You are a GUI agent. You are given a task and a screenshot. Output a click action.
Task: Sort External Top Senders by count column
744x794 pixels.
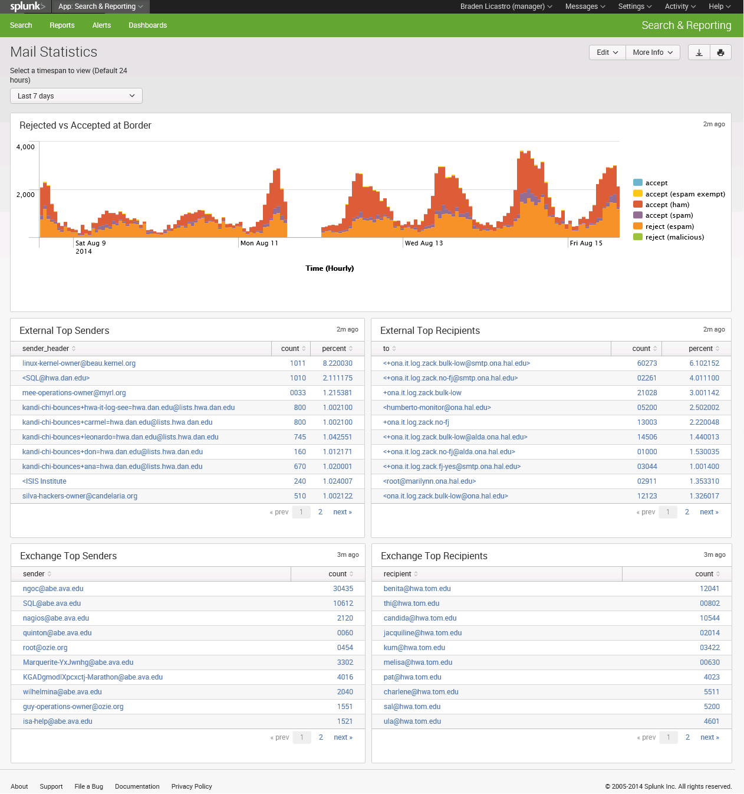pyautogui.click(x=293, y=349)
